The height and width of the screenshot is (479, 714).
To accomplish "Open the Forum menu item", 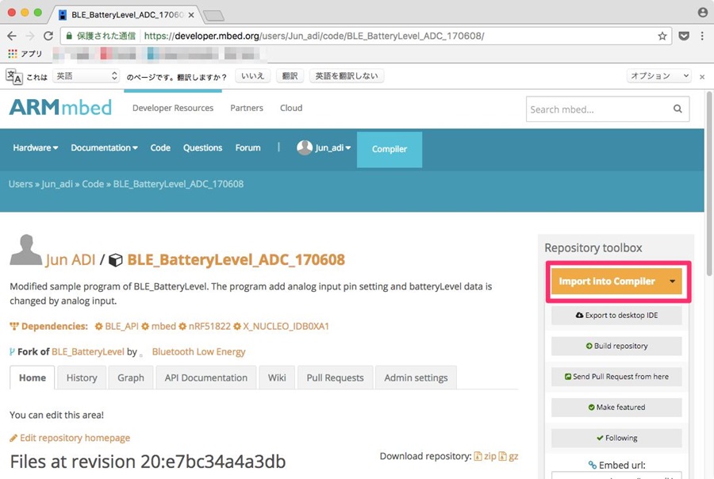I will click(248, 147).
